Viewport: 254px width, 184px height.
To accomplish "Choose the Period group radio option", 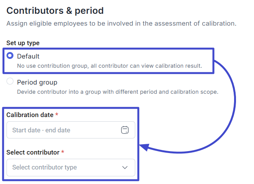I will coord(10,81).
